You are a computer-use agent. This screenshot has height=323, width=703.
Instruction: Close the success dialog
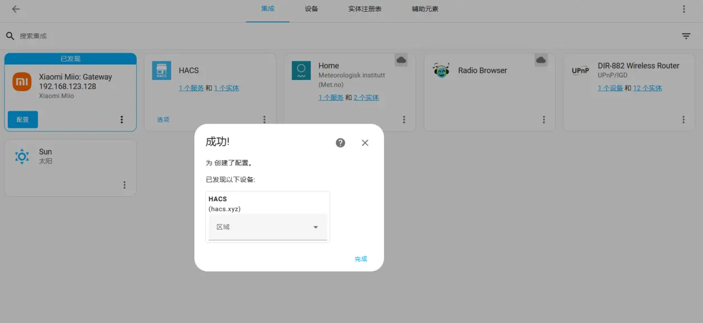(x=365, y=143)
